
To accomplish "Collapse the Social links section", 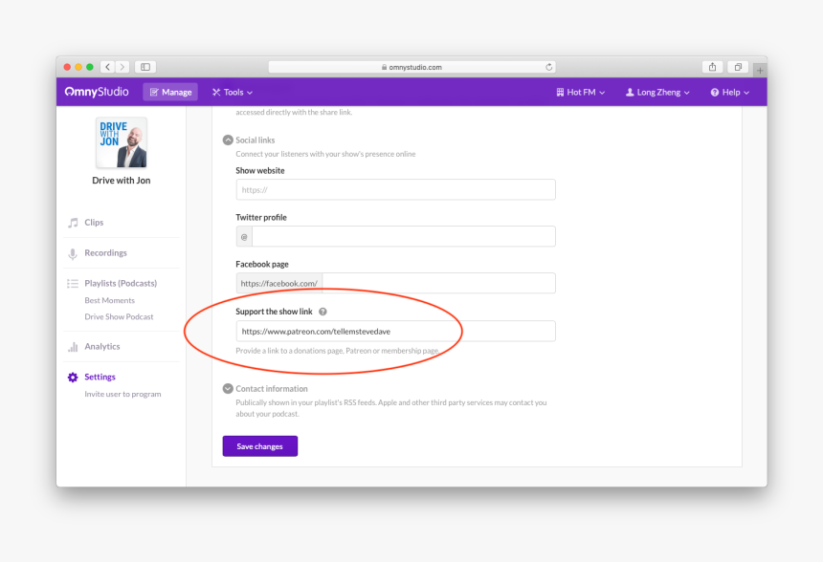I will [x=228, y=140].
